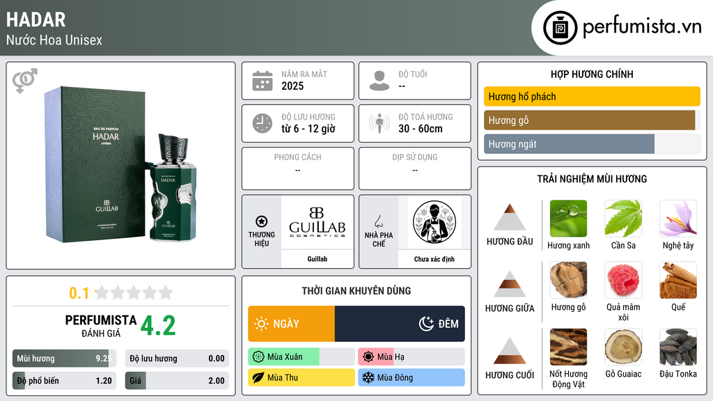
Task: Click the 2025 launch year value
Action: [x=292, y=86]
